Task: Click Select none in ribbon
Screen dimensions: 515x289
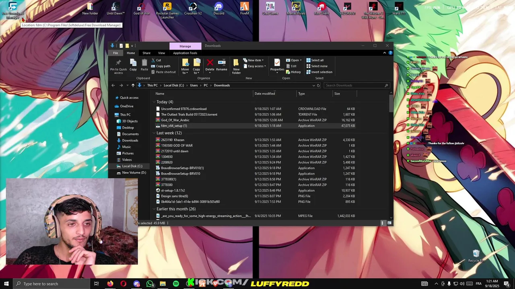Action: 317,66
